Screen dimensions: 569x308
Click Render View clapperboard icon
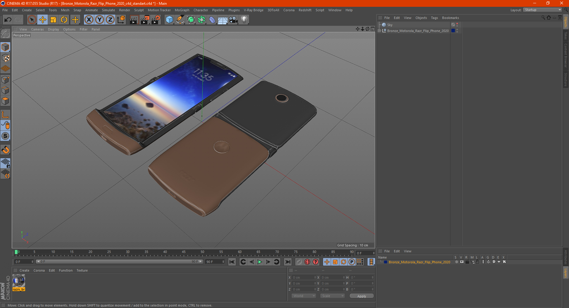pyautogui.click(x=134, y=20)
